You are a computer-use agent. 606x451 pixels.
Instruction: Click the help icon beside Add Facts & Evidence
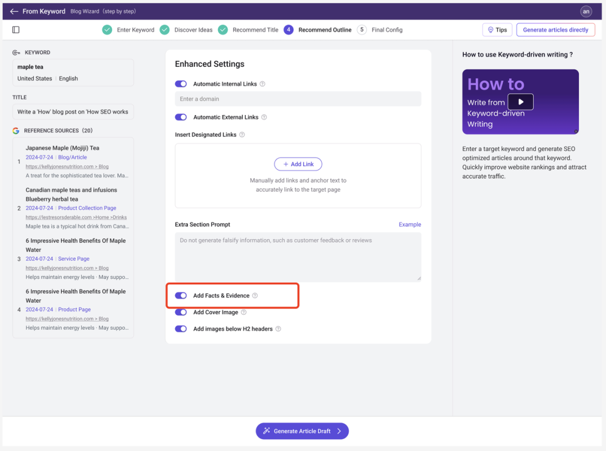click(x=255, y=296)
